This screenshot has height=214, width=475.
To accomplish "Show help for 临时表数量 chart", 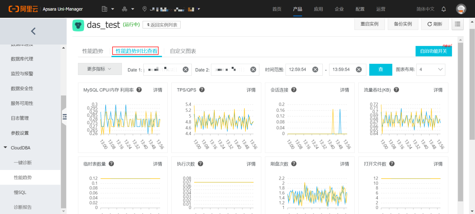I will (111, 164).
